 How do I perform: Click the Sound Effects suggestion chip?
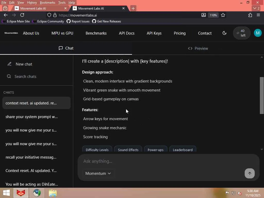[x=128, y=149]
